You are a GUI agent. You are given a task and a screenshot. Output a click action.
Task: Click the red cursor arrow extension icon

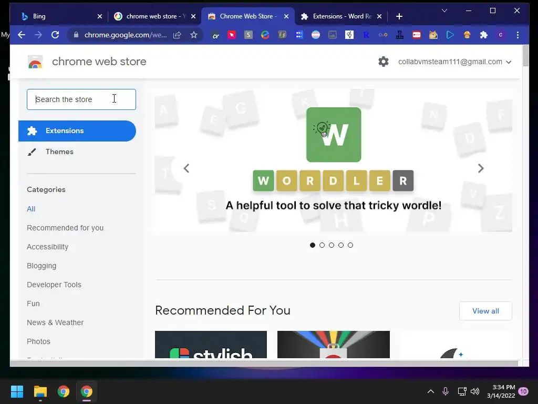click(x=232, y=35)
